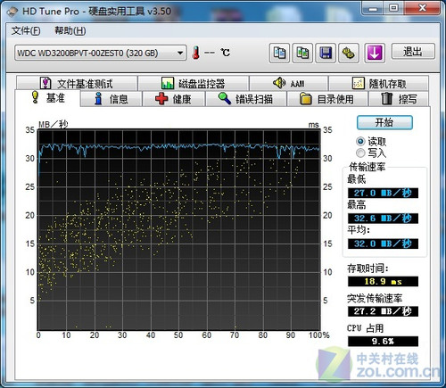Click the floppy disk save icon
The height and width of the screenshot is (388, 446).
pyautogui.click(x=326, y=53)
